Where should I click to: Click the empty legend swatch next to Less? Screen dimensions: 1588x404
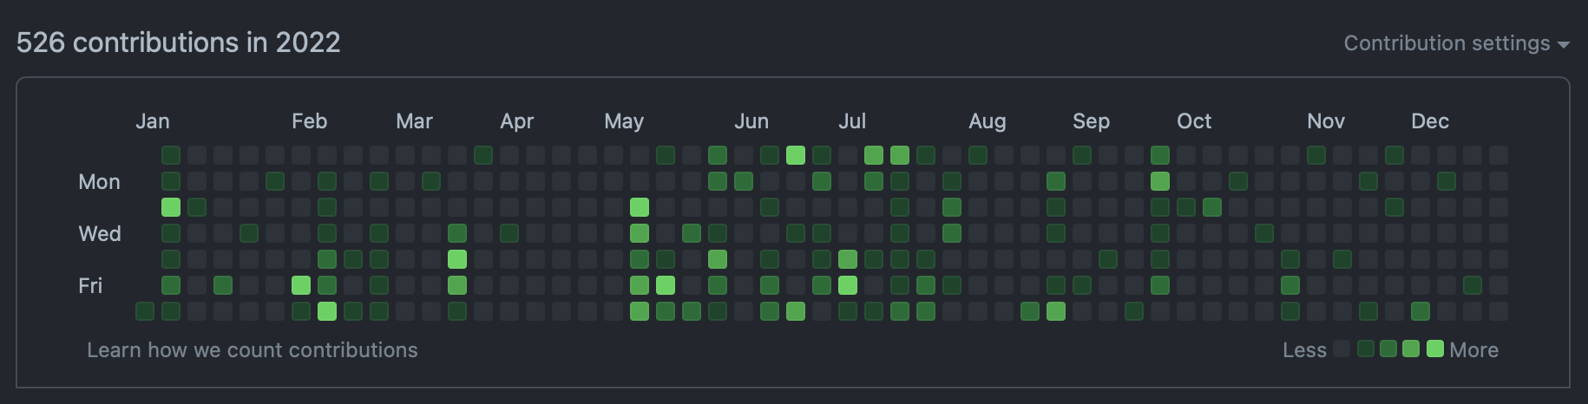point(1342,349)
